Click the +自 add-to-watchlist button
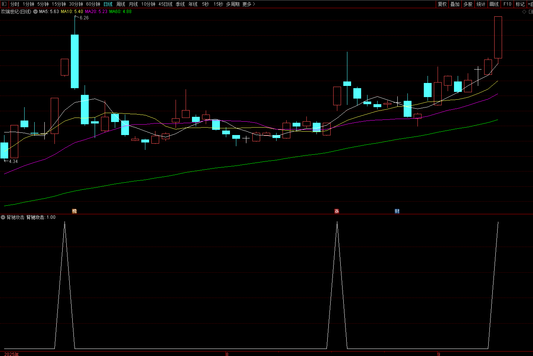The width and height of the screenshot is (533, 356). coord(530,4)
